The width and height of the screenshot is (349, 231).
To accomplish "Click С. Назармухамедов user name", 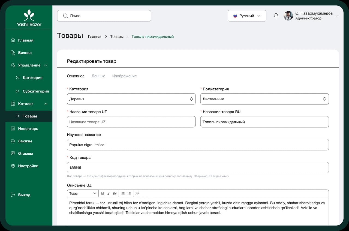I will (x=314, y=13).
